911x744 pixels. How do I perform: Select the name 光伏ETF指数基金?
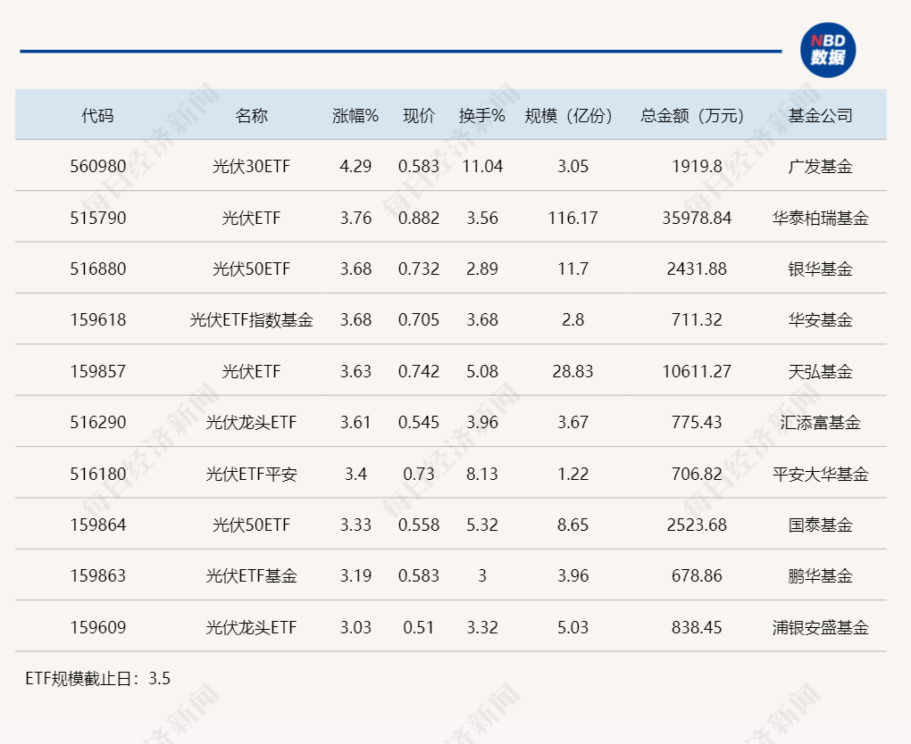pos(251,319)
